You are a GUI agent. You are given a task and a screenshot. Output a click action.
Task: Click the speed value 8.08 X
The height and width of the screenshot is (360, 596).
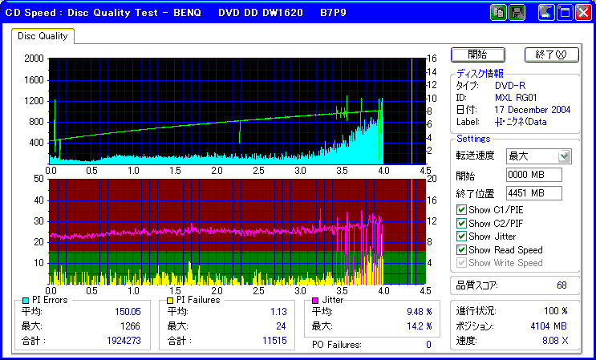pos(555,341)
